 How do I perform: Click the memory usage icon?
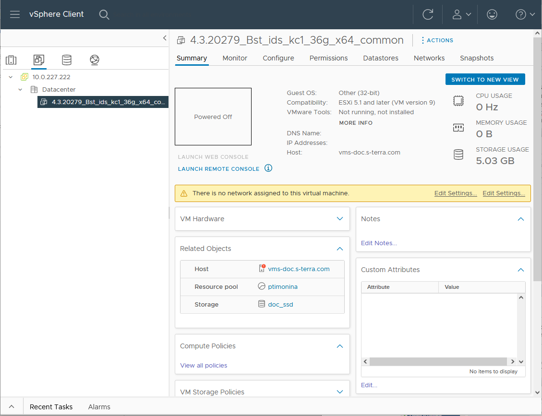pyautogui.click(x=458, y=128)
